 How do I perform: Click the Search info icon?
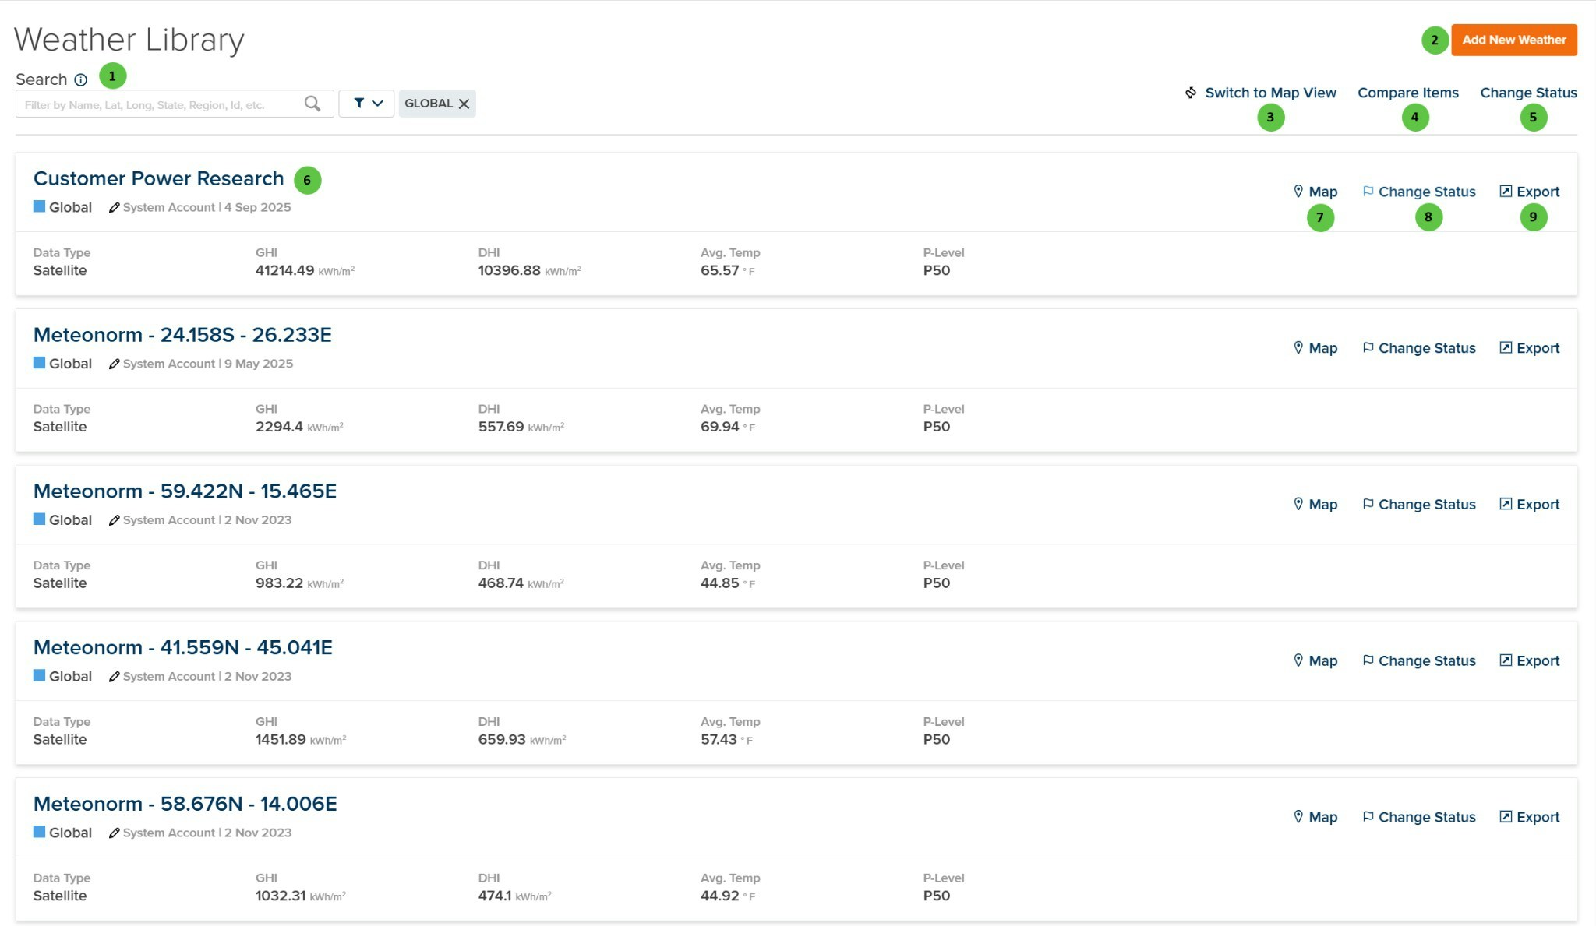80,79
